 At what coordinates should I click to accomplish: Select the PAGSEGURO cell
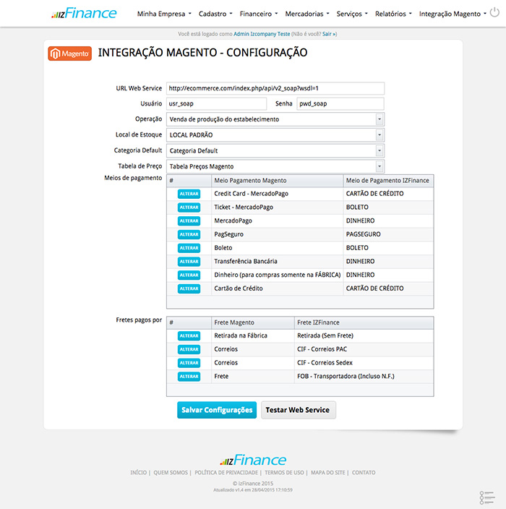[388, 234]
